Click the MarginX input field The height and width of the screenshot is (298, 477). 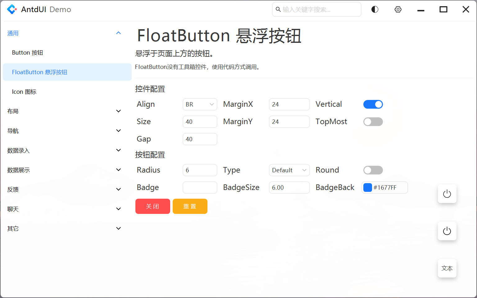pos(289,104)
